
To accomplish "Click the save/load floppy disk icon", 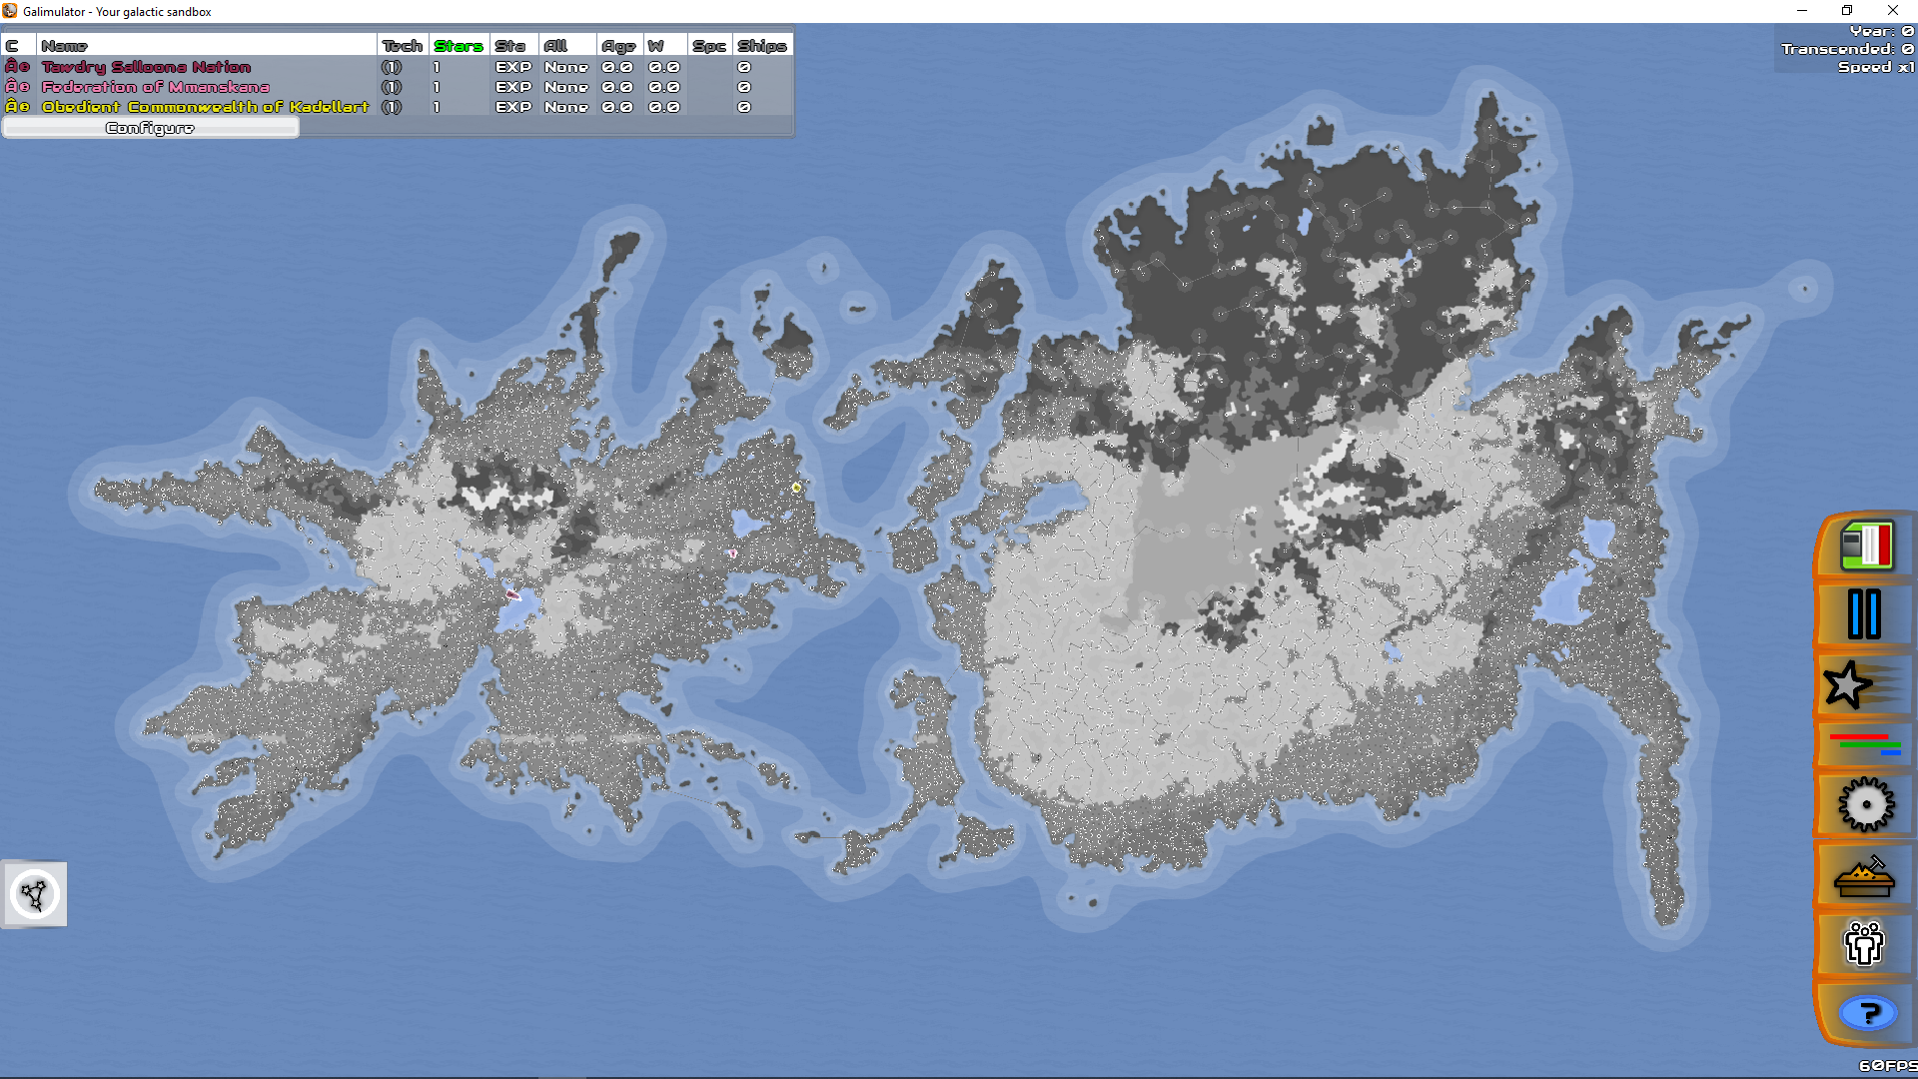I will click(x=1865, y=546).
